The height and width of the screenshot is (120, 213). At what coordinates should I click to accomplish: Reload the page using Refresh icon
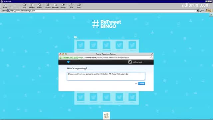click(x=32, y=6)
